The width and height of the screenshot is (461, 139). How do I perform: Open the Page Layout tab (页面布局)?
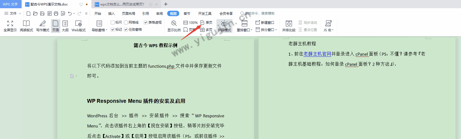129,13
